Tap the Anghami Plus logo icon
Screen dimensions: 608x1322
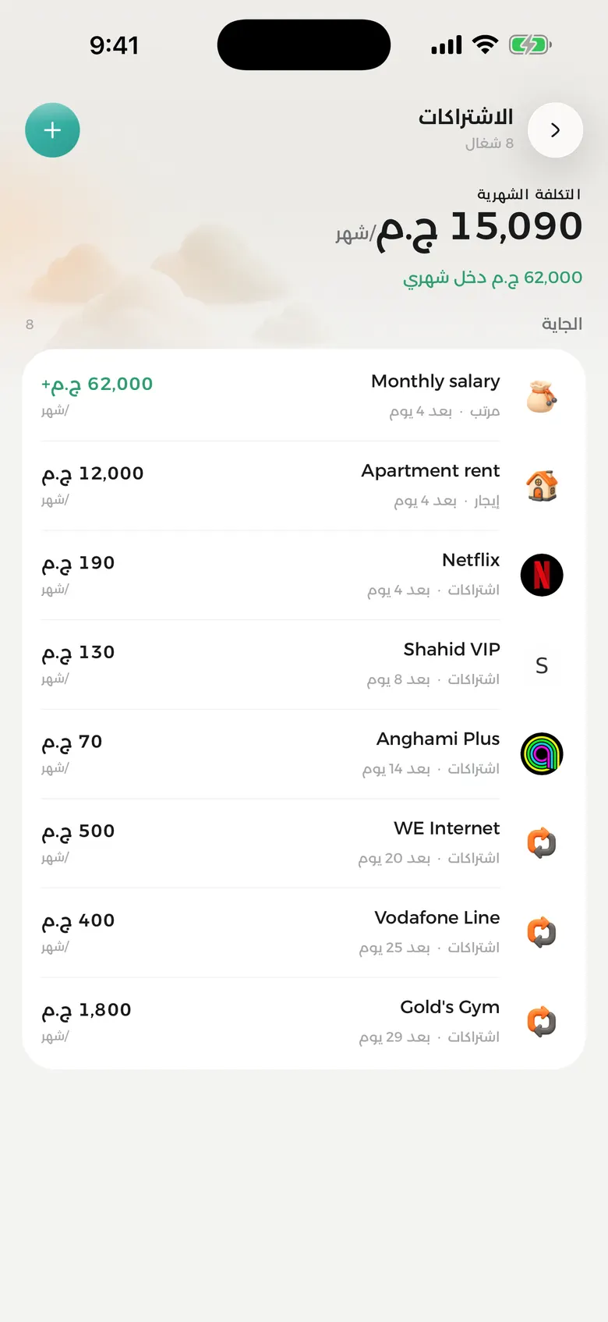542,754
